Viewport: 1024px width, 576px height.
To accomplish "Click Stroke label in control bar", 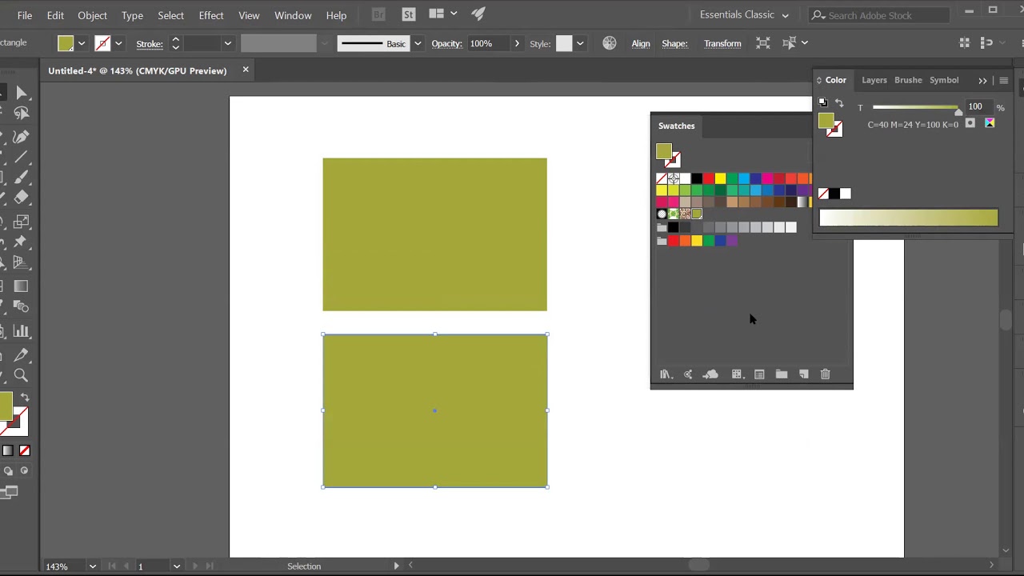I will (150, 43).
